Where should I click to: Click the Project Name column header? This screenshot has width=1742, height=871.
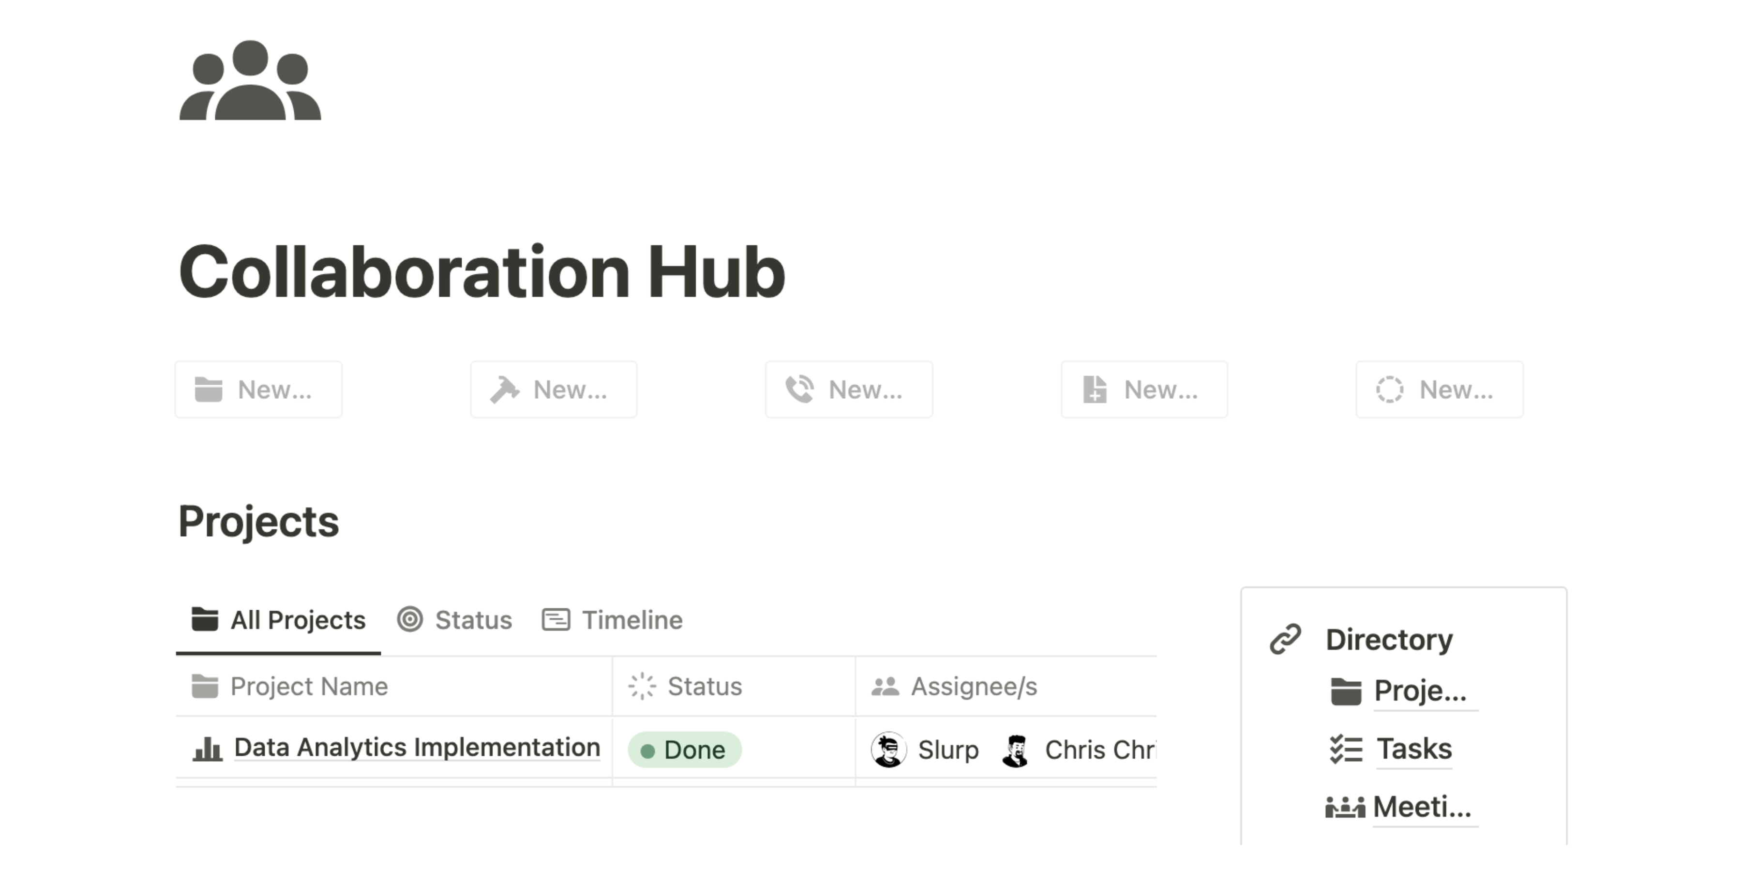click(309, 686)
